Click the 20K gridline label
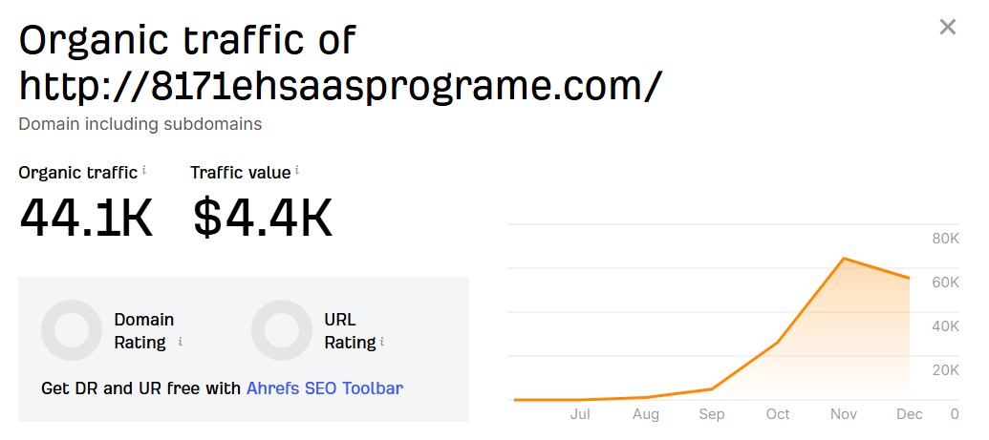989x440 pixels. click(x=945, y=370)
